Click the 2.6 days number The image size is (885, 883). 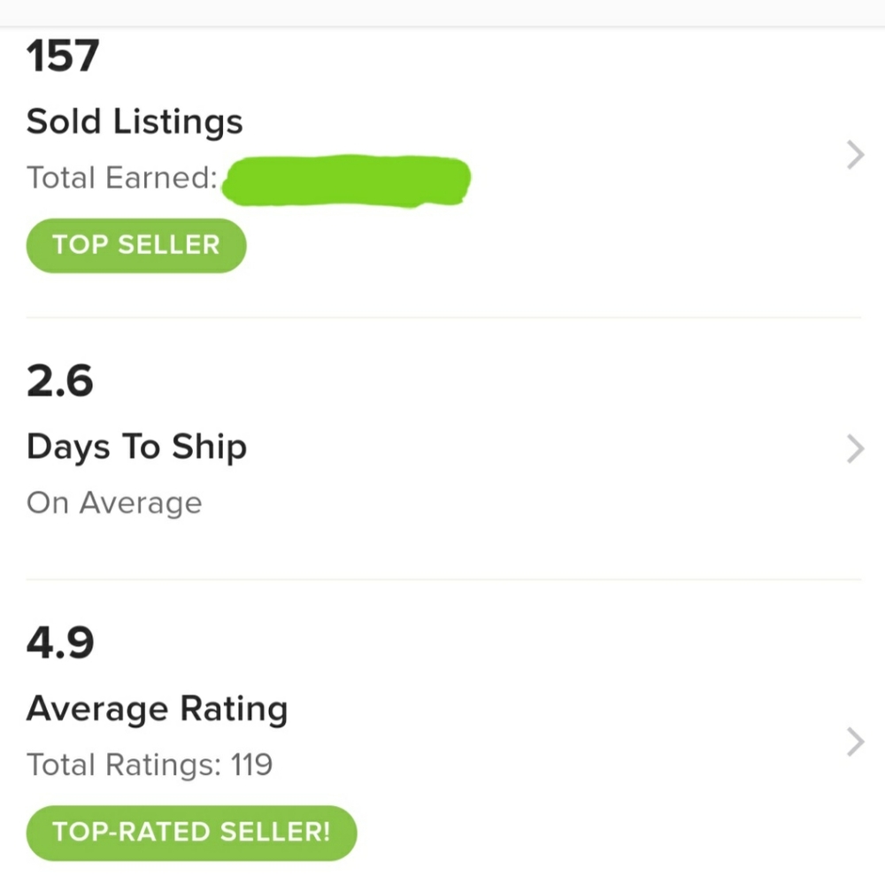coord(59,381)
